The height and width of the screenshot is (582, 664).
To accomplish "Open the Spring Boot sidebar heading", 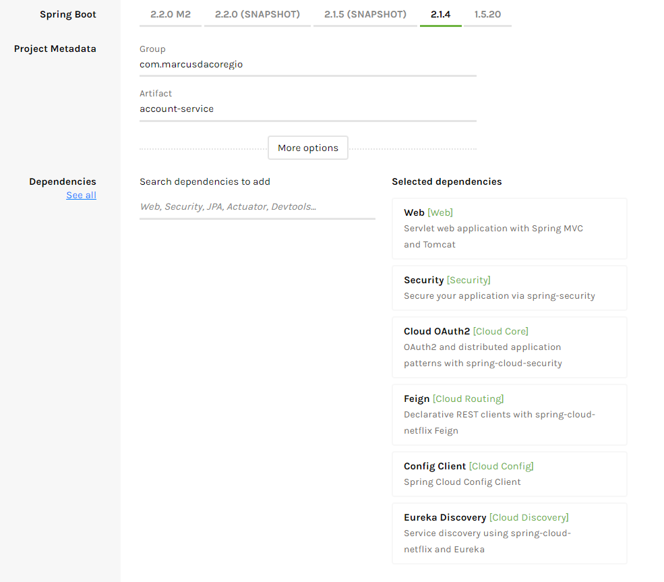I will click(x=67, y=13).
